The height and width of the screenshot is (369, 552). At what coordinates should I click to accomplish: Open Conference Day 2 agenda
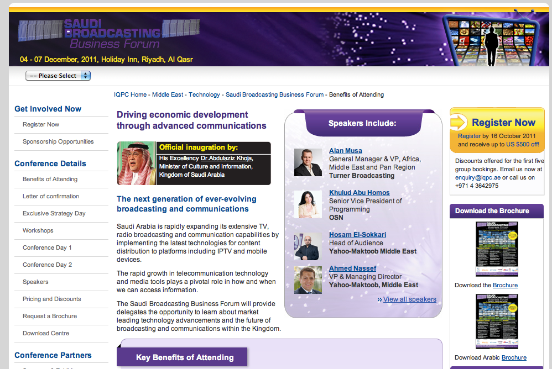point(47,265)
